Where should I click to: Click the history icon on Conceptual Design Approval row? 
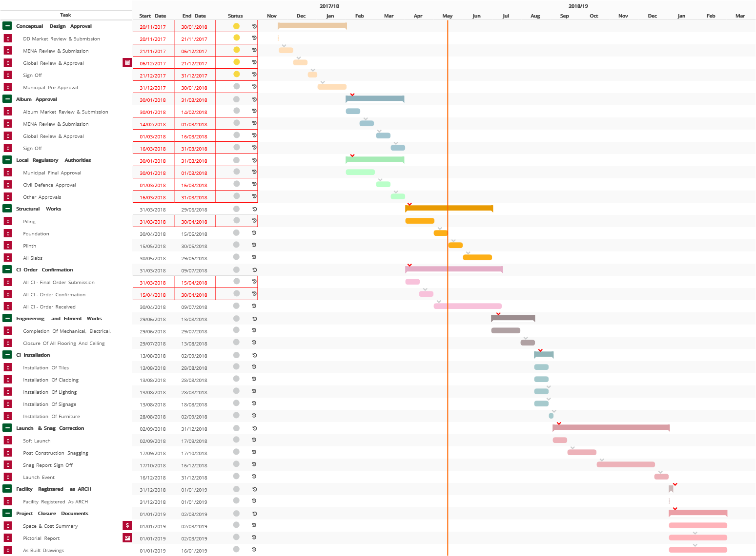click(x=254, y=26)
